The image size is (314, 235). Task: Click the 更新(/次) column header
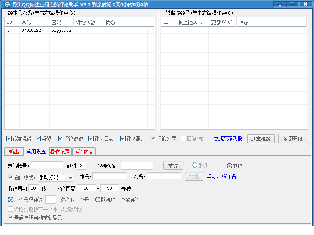222,22
